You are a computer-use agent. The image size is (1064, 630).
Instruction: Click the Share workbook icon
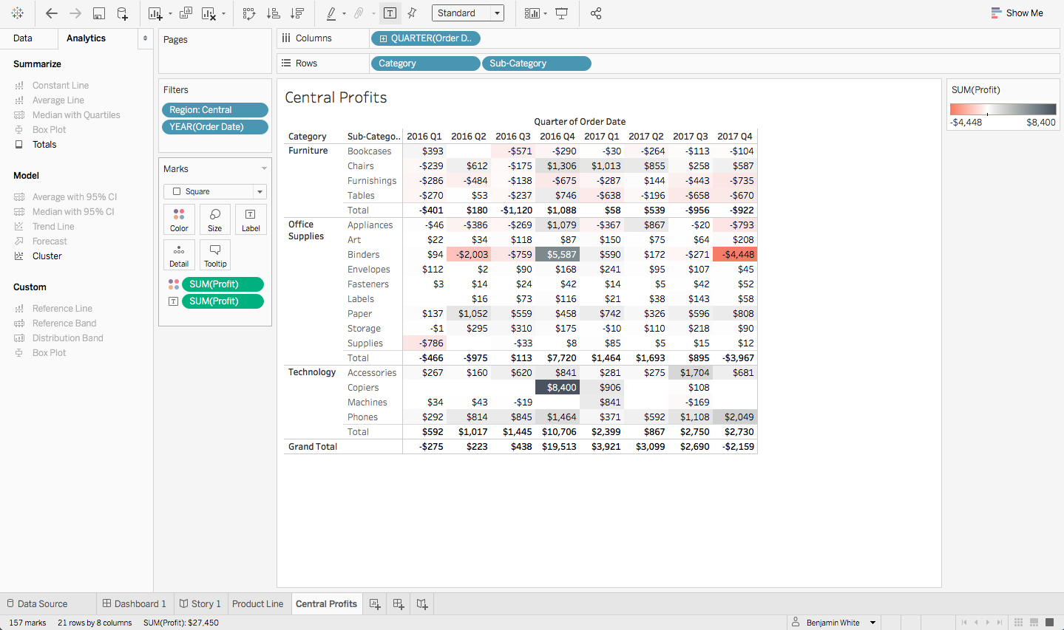(x=596, y=13)
